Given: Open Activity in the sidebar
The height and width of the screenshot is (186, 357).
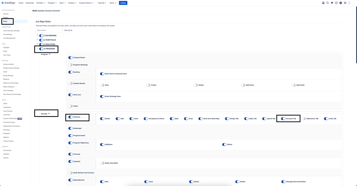Looking at the screenshot, I should (6, 14).
